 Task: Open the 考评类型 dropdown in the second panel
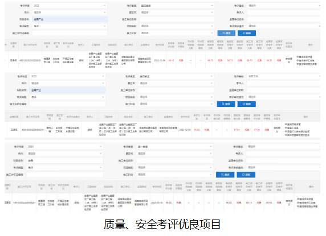(x=67, y=97)
